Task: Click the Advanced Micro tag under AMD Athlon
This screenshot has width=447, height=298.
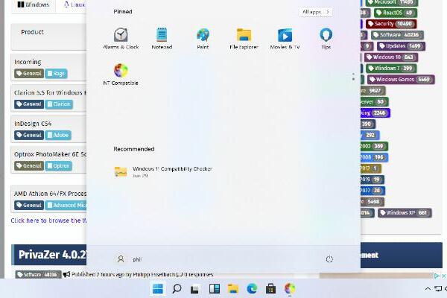Action: tap(66, 205)
